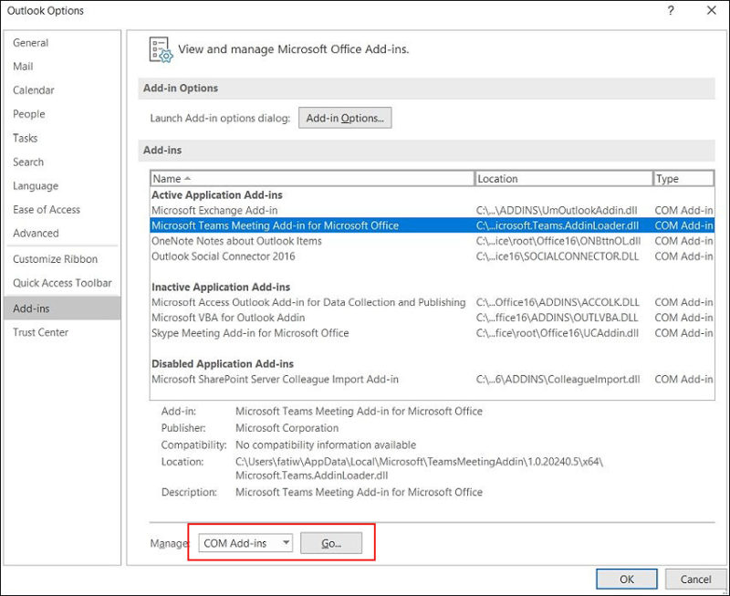
Task: Click OK to save options
Action: [626, 579]
